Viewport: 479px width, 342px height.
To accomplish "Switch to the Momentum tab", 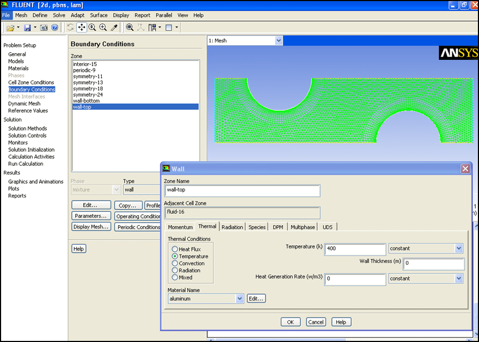I will (180, 227).
